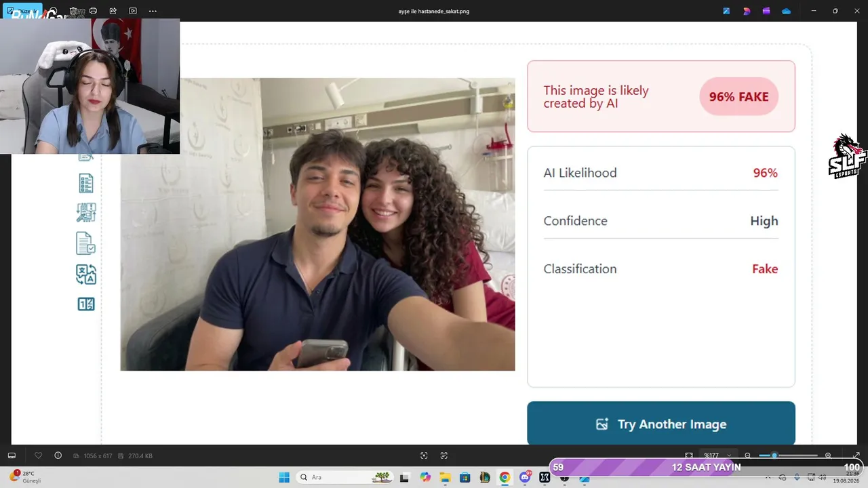Image resolution: width=868 pixels, height=488 pixels.
Task: Open the language translation sidebar icon
Action: pyautogui.click(x=86, y=274)
